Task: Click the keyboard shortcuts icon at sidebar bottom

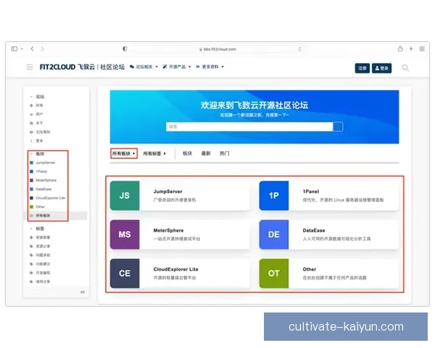Action: pos(83,292)
